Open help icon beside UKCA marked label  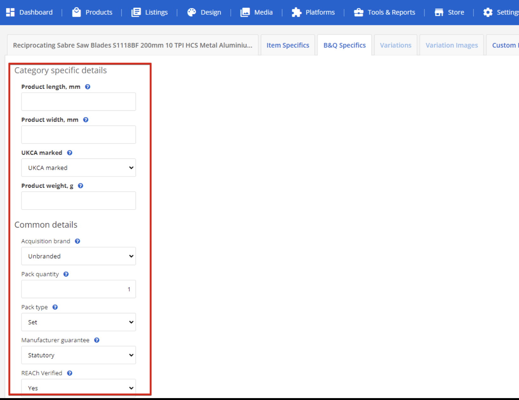70,153
